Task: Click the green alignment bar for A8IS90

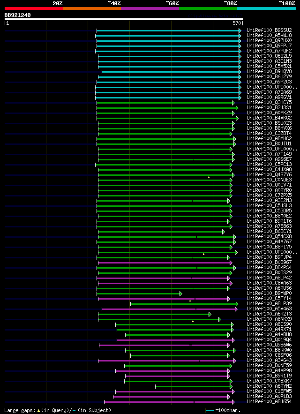Action: 173,324
